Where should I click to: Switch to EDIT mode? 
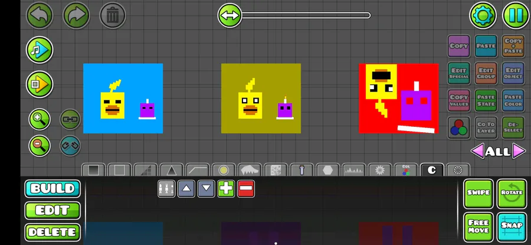pyautogui.click(x=53, y=210)
